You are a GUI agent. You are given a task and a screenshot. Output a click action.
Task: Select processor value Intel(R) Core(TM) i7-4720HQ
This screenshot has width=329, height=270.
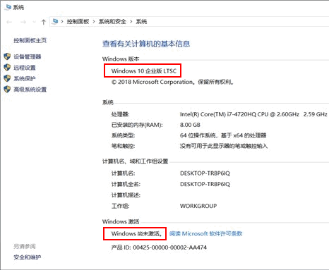(253, 114)
